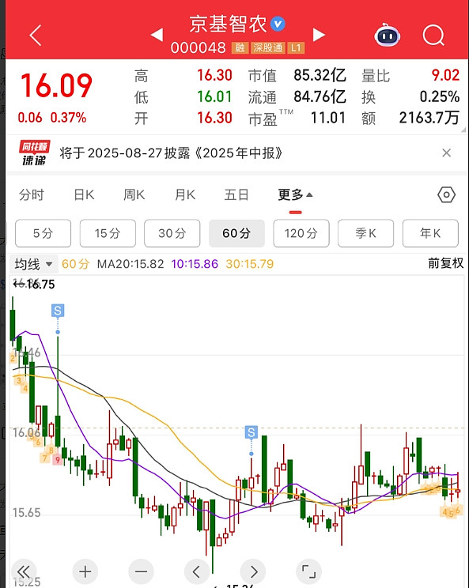This screenshot has width=469, height=588.
Task: Switch to the 分时 tab
Action: [32, 195]
